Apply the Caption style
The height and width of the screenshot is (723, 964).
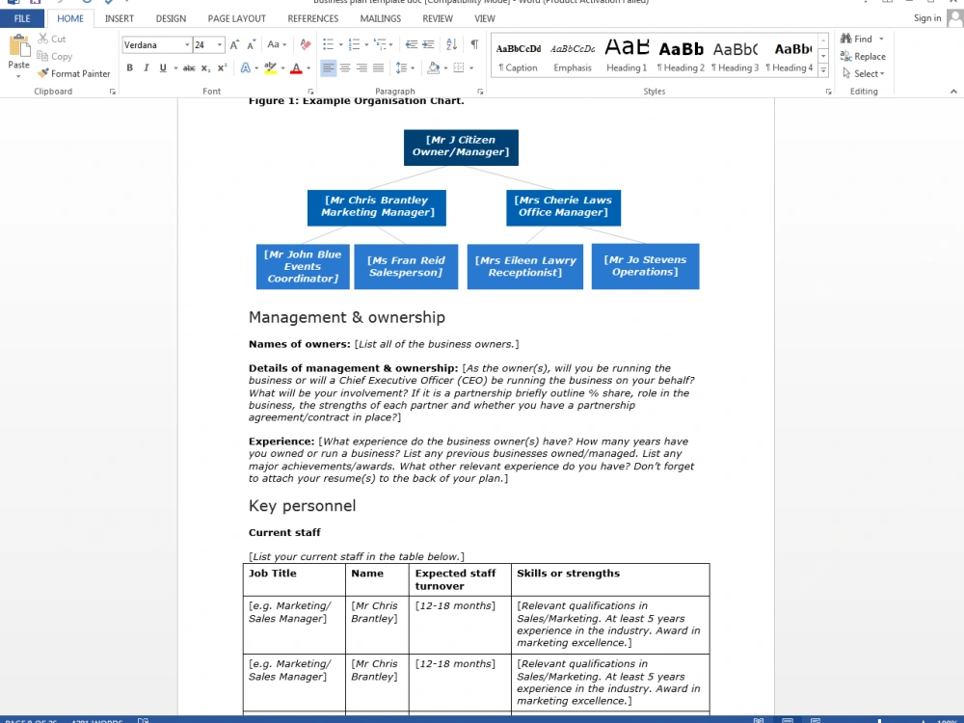(x=519, y=56)
